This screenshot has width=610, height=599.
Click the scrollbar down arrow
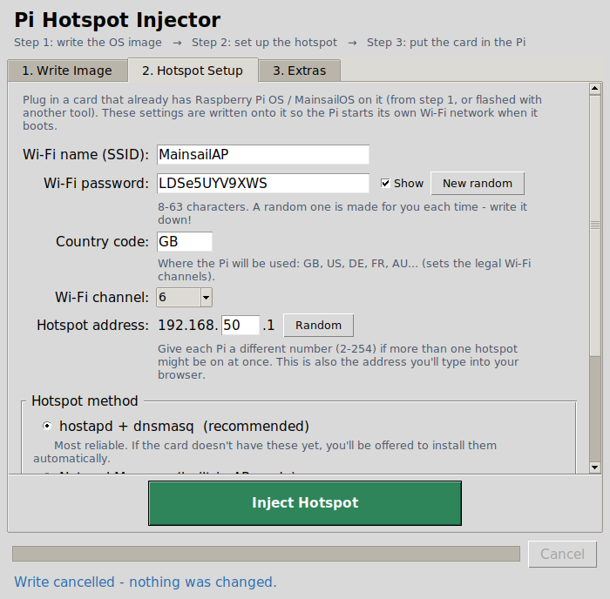tap(595, 468)
